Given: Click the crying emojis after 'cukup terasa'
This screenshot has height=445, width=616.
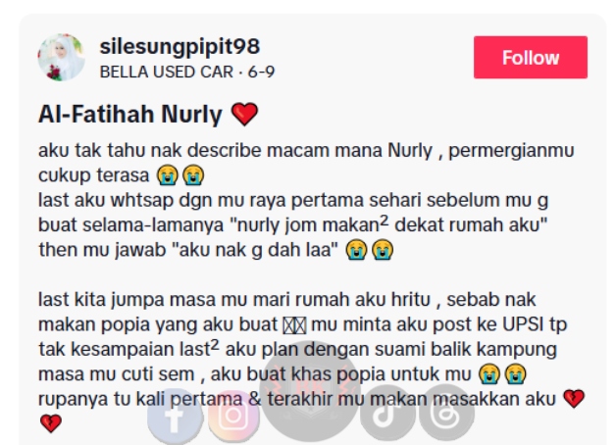Looking at the screenshot, I should pyautogui.click(x=180, y=175).
